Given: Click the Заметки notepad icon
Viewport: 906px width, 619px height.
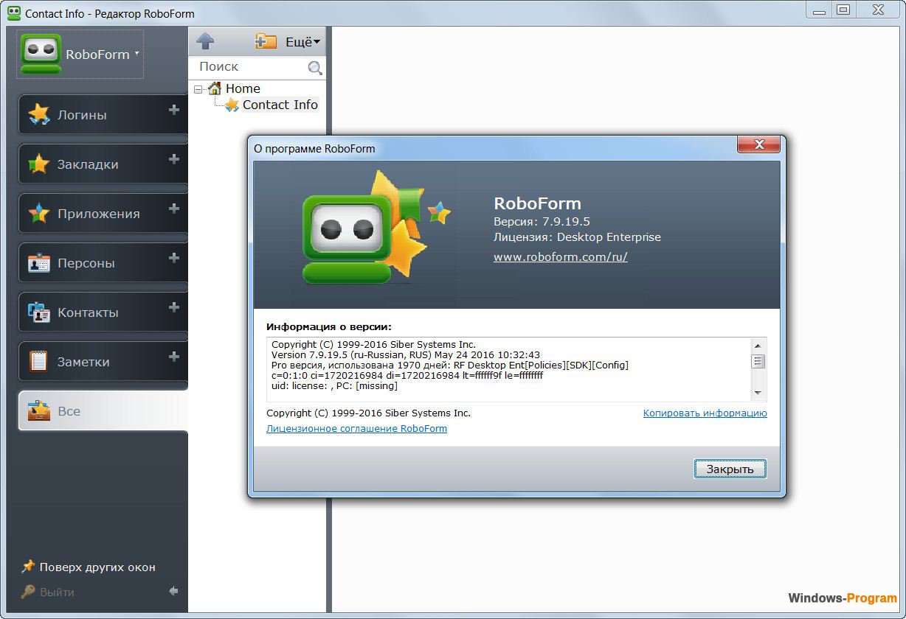Looking at the screenshot, I should (38, 362).
